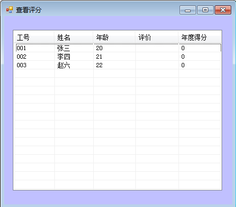Select the row with 工号 001
236x207 pixels.
(x=118, y=48)
